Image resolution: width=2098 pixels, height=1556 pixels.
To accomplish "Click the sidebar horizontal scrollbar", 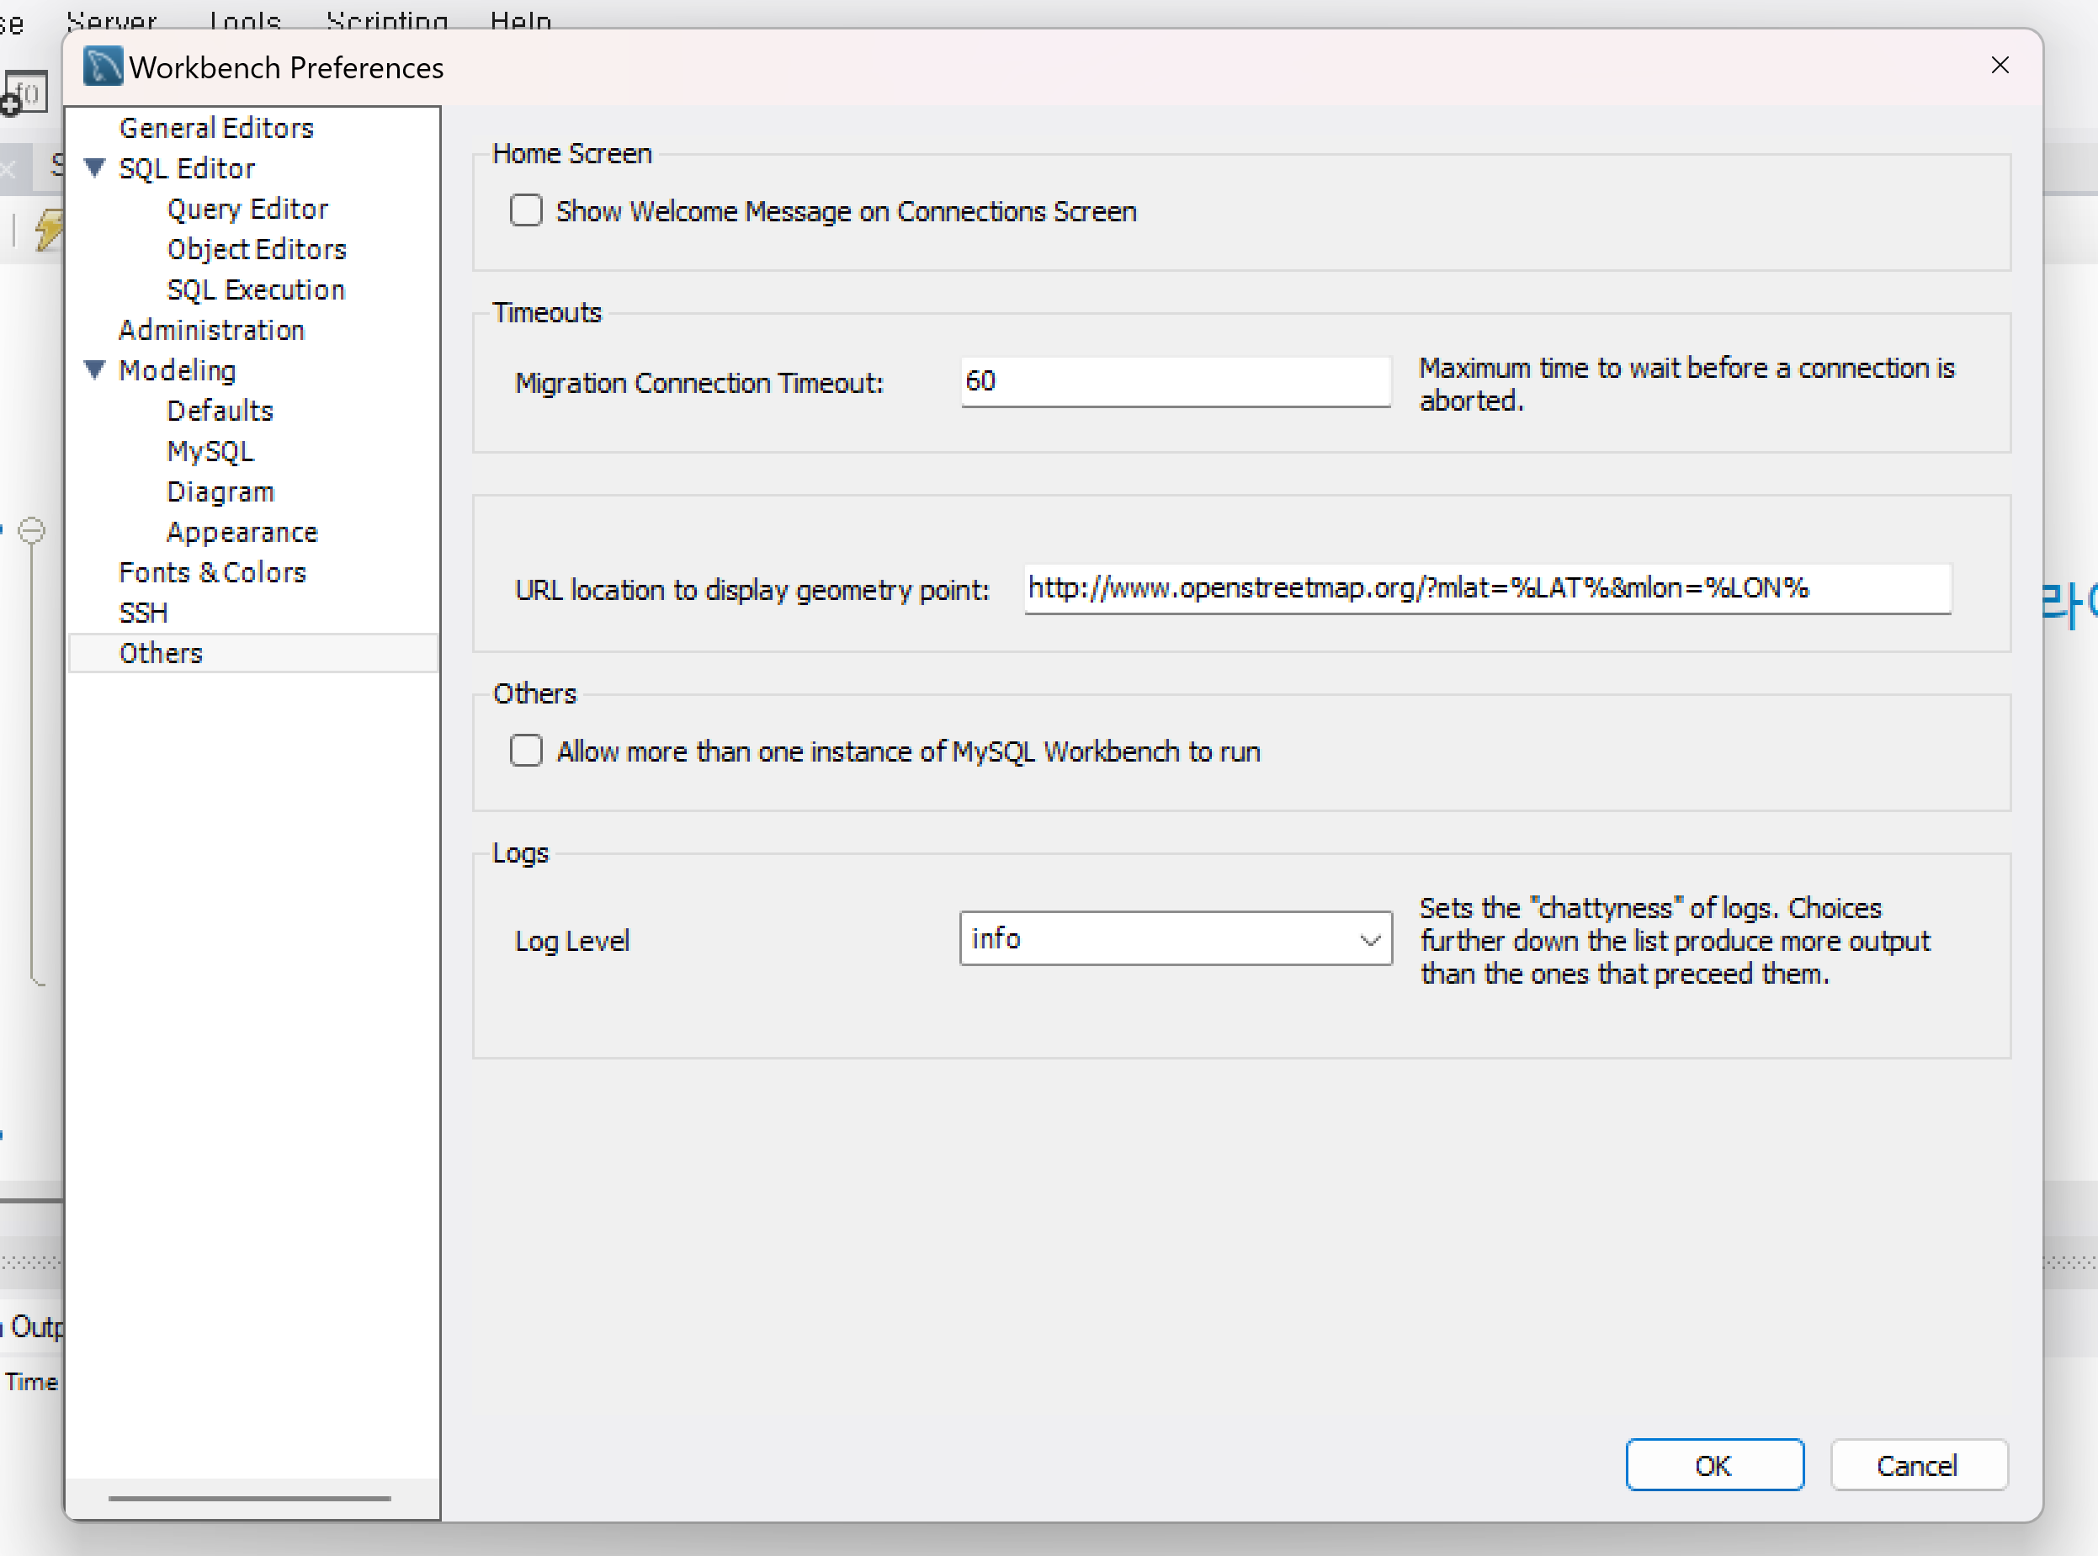I will (250, 1498).
